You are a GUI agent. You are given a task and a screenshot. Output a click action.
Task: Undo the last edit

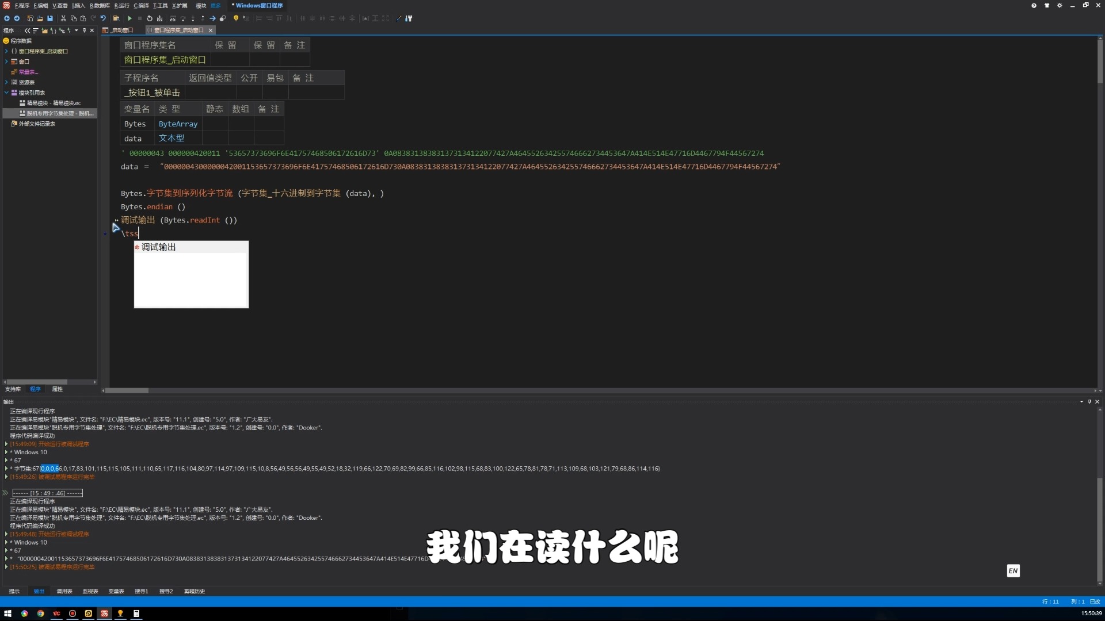[x=103, y=18]
